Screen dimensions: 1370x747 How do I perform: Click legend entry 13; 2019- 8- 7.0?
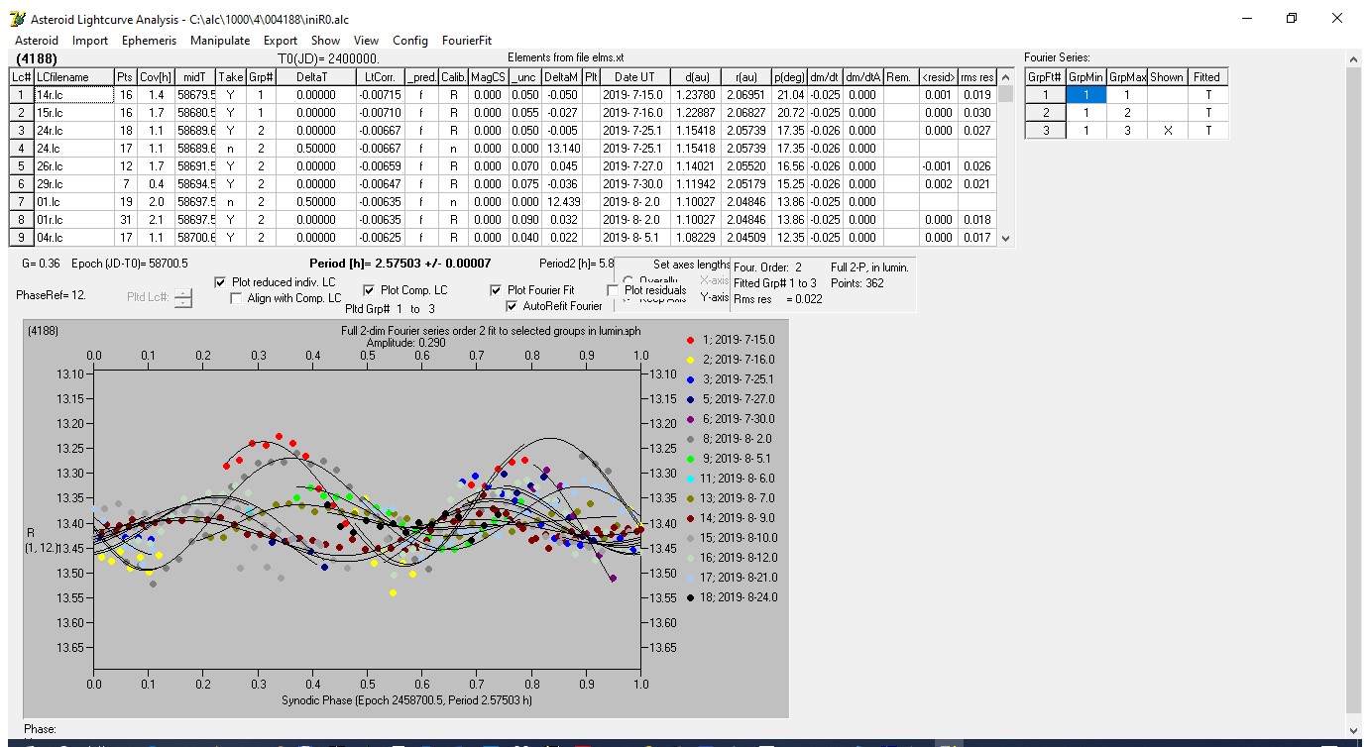click(x=740, y=498)
